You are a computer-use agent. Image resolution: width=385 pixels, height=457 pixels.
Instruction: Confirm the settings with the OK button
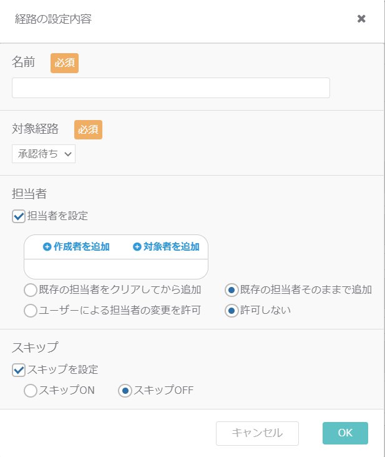pos(345,433)
